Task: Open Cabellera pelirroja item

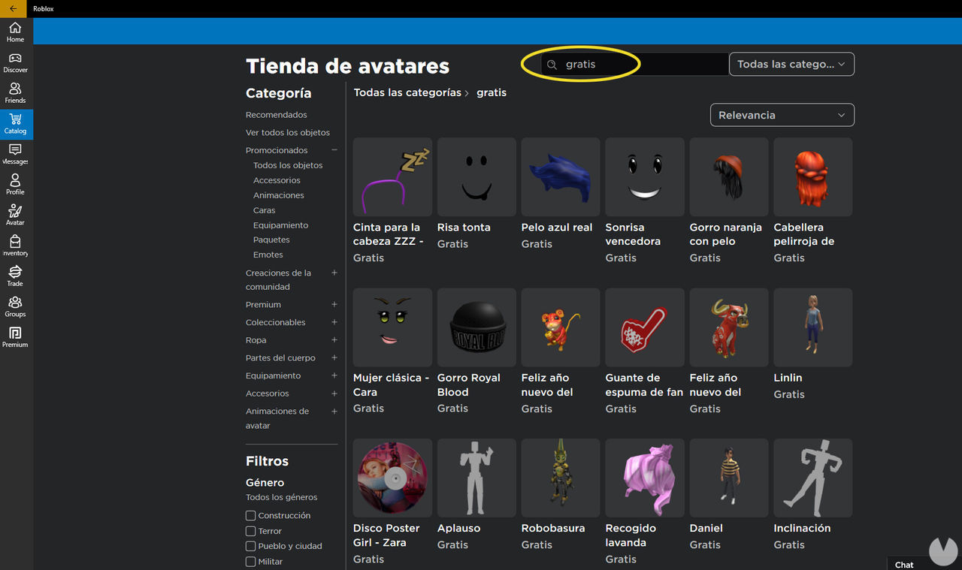Action: (x=813, y=201)
